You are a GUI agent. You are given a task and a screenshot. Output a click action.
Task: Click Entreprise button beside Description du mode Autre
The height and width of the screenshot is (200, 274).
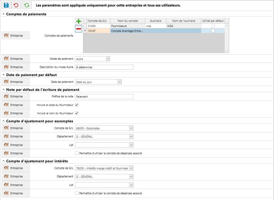coord(16,67)
